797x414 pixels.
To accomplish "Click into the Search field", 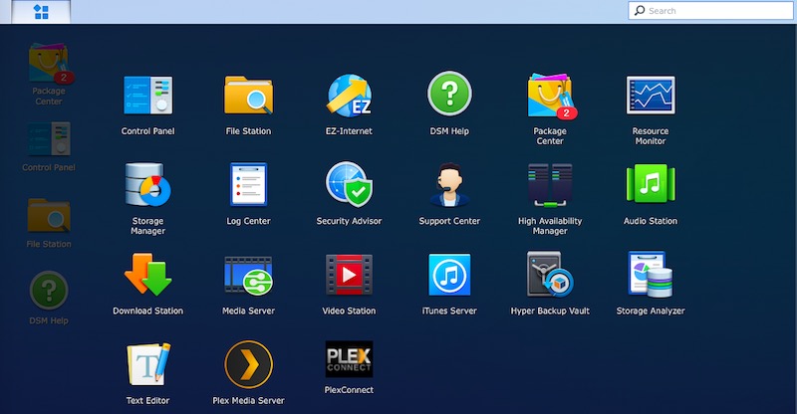I will tap(710, 11).
